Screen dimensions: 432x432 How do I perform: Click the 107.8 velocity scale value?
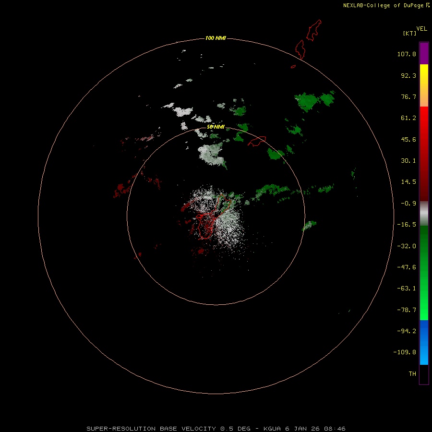click(x=407, y=54)
